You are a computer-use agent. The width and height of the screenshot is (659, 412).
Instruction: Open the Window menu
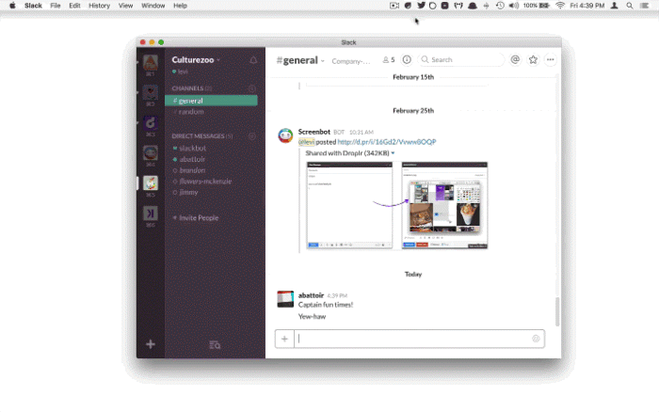tap(153, 6)
